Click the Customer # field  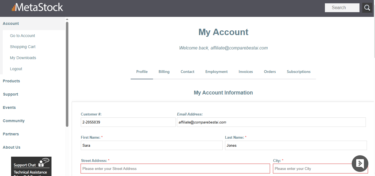pos(128,122)
